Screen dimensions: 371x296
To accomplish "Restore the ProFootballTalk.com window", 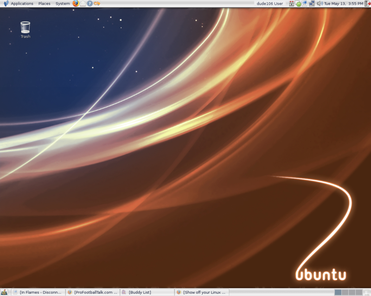I will click(93, 292).
